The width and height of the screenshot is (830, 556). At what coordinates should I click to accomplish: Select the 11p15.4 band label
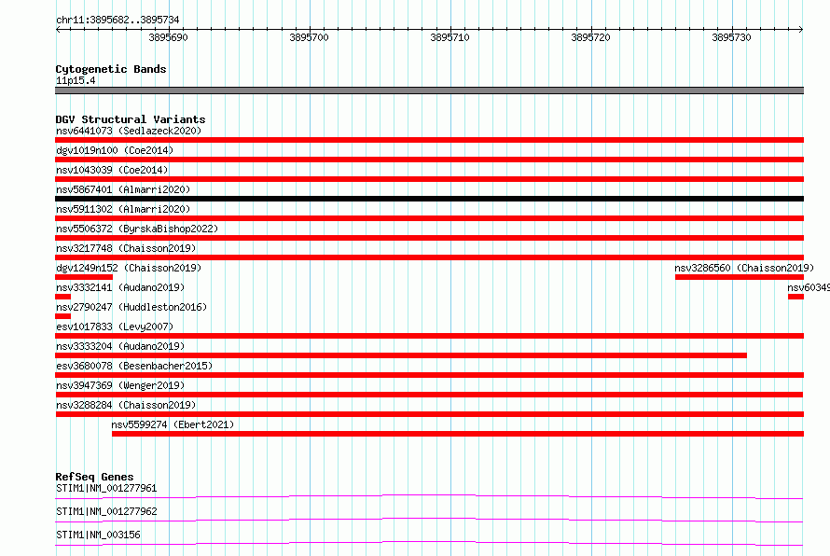click(76, 80)
